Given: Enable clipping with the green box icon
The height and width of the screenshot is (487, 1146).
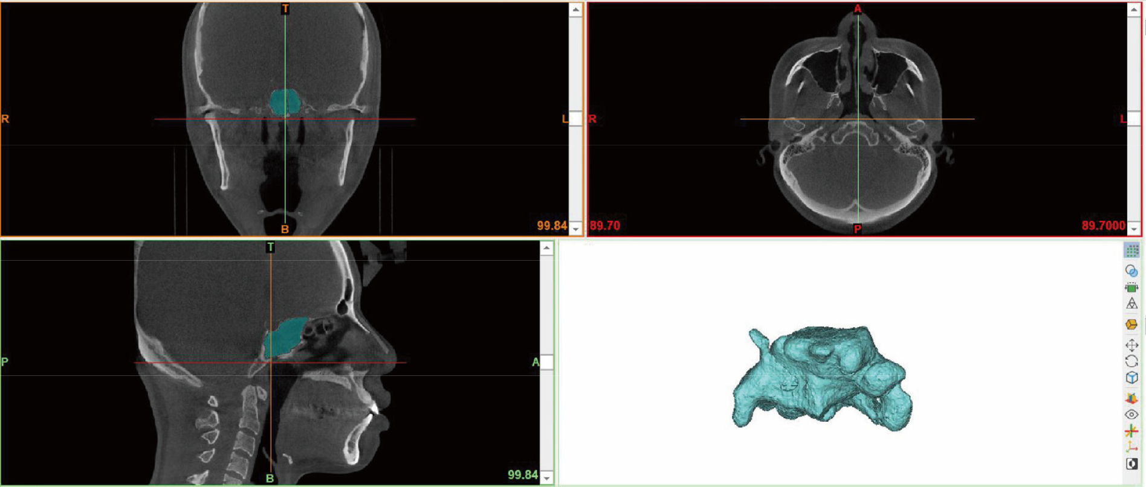Looking at the screenshot, I should (1131, 288).
